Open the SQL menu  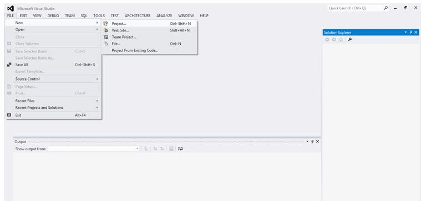84,15
